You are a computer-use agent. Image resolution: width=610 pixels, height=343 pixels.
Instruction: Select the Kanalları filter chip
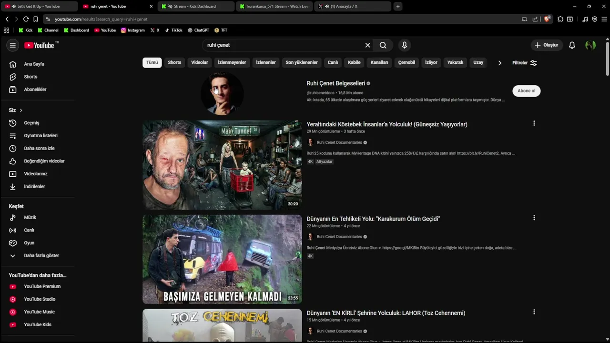pos(379,62)
